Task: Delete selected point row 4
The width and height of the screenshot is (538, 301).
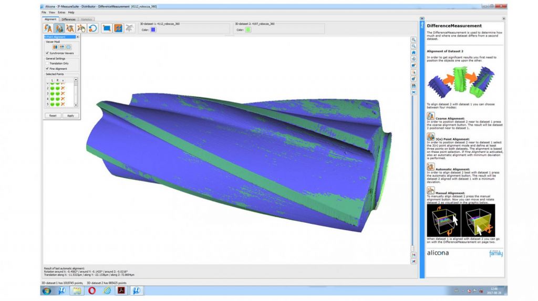Action: click(x=63, y=99)
